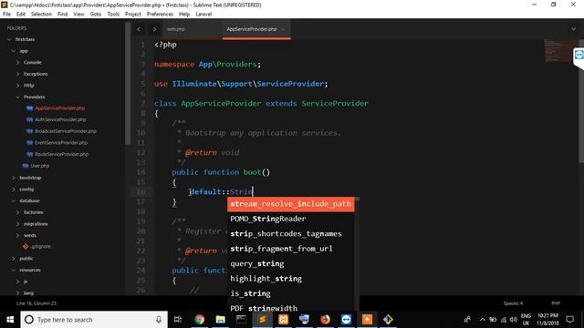Open Google Chrome from the taskbar
Screen dimensions: 584x328
pyautogui.click(x=199, y=320)
